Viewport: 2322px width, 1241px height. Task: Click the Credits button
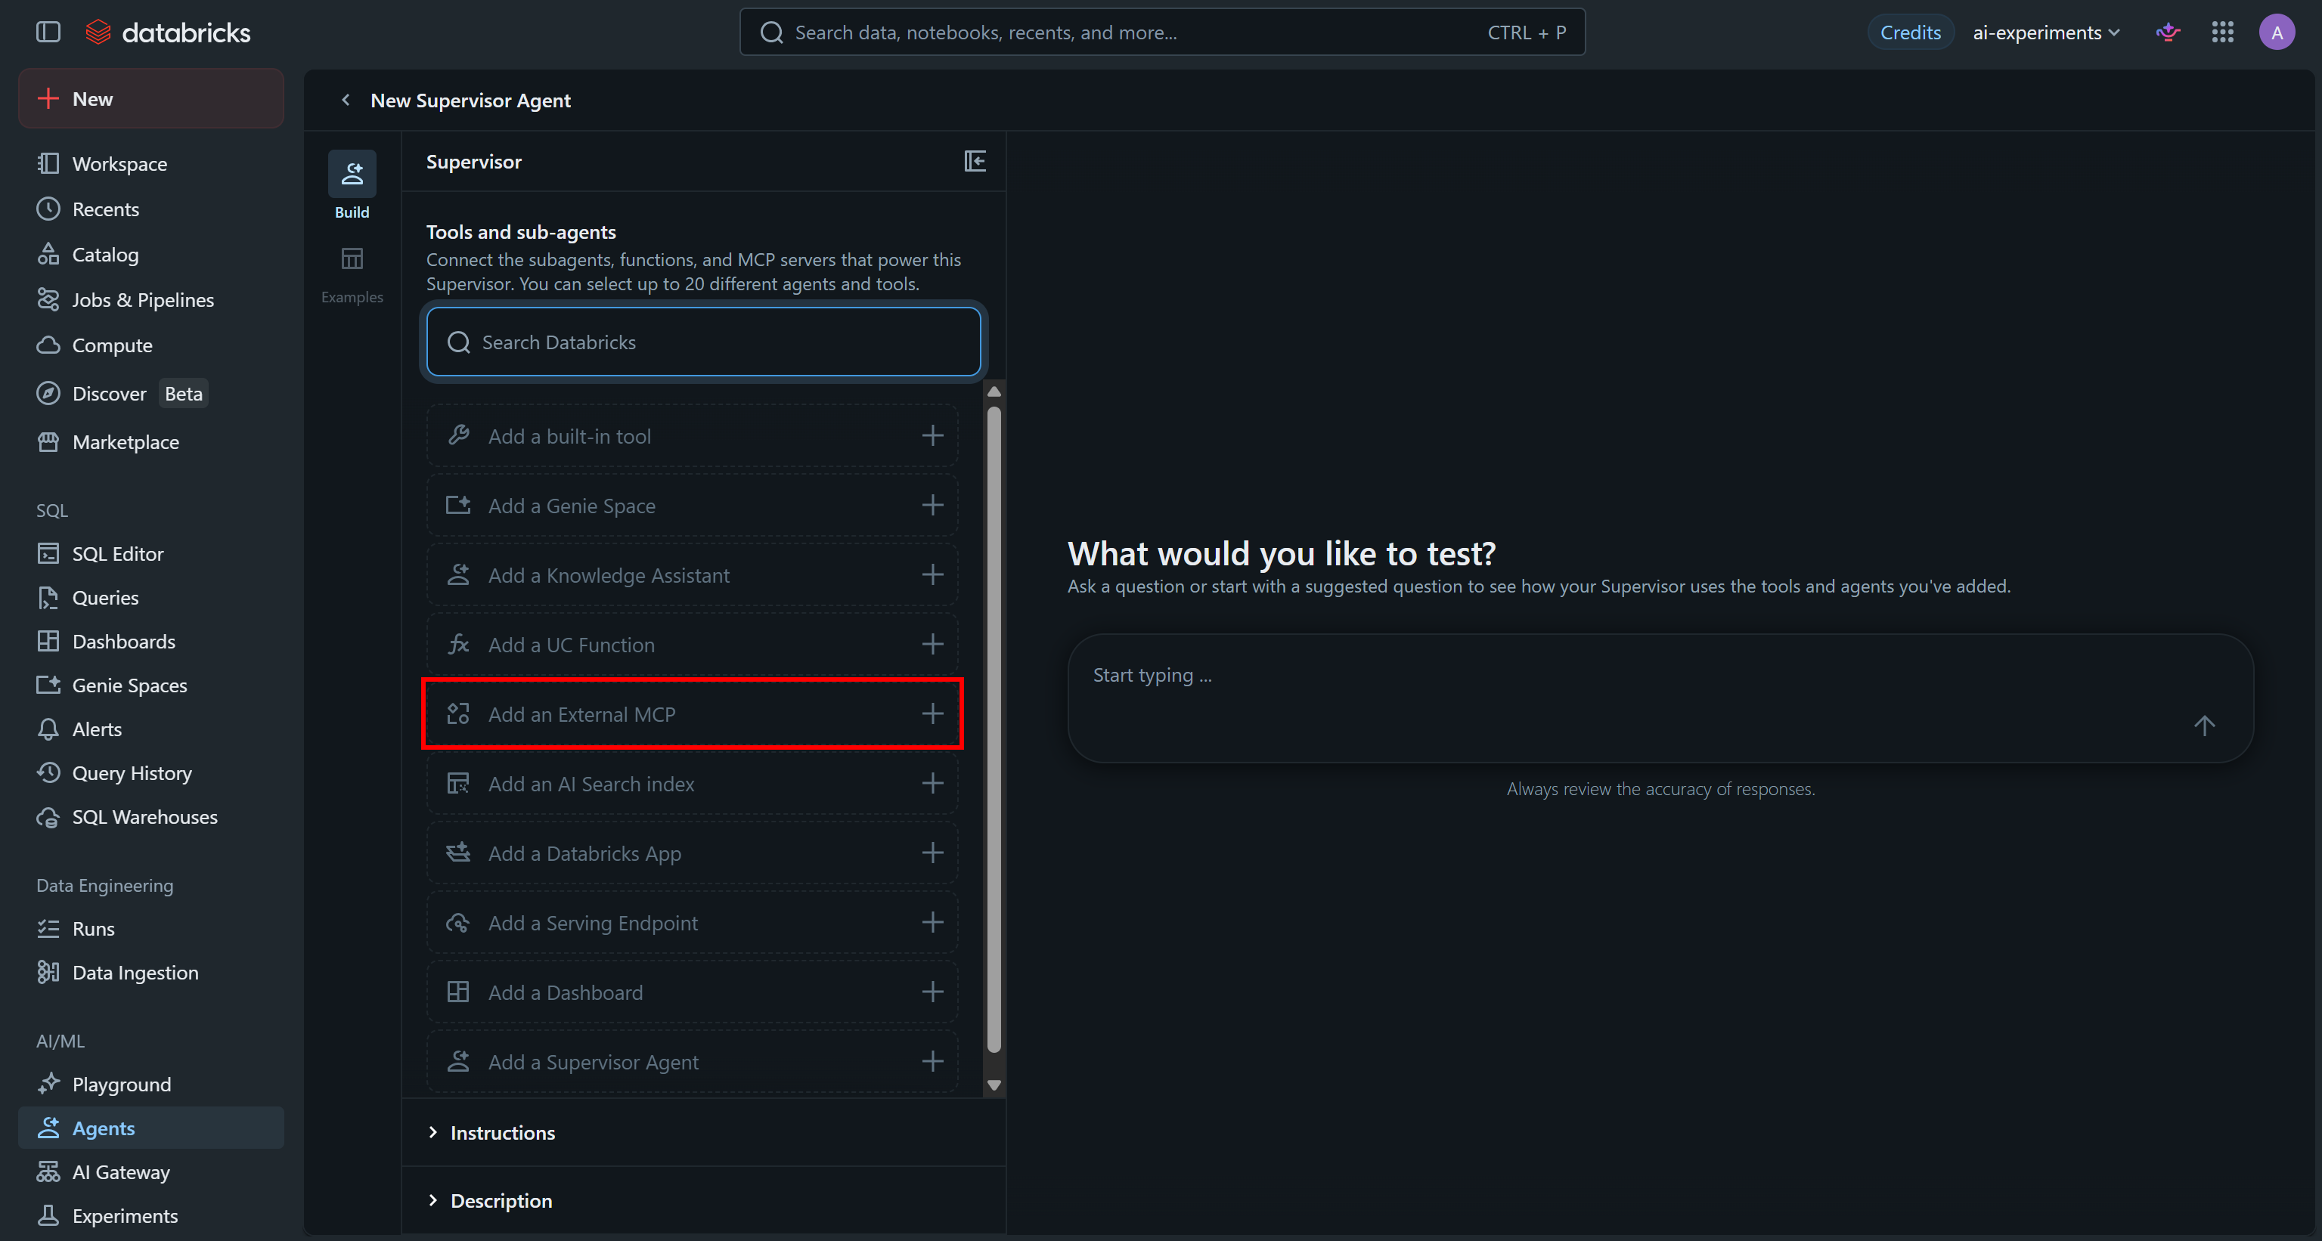(1910, 32)
